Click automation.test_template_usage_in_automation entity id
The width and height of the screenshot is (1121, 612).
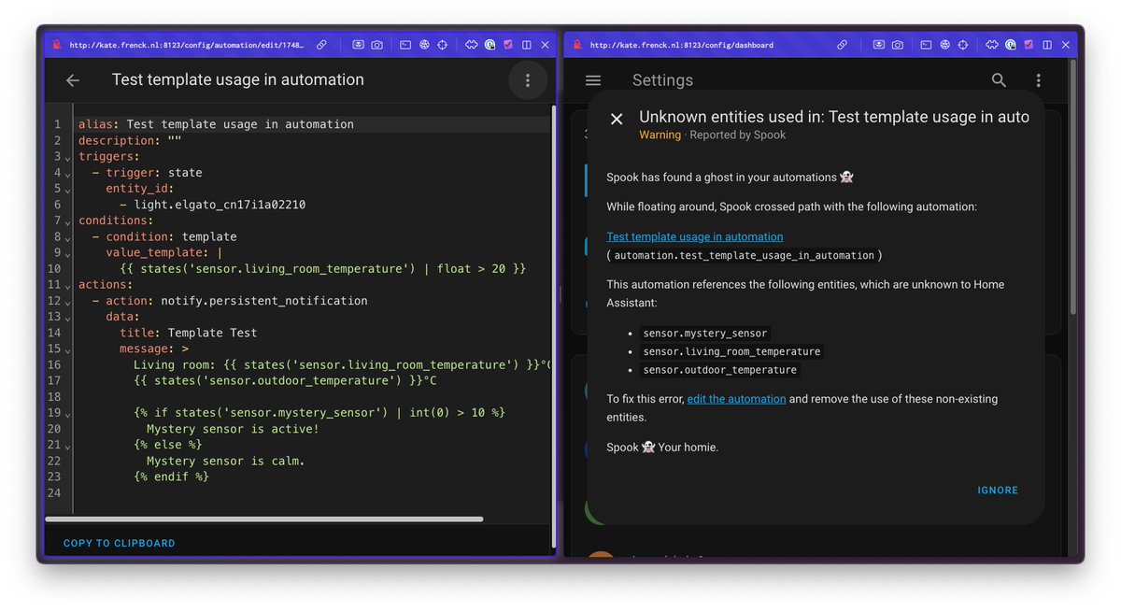pos(745,255)
